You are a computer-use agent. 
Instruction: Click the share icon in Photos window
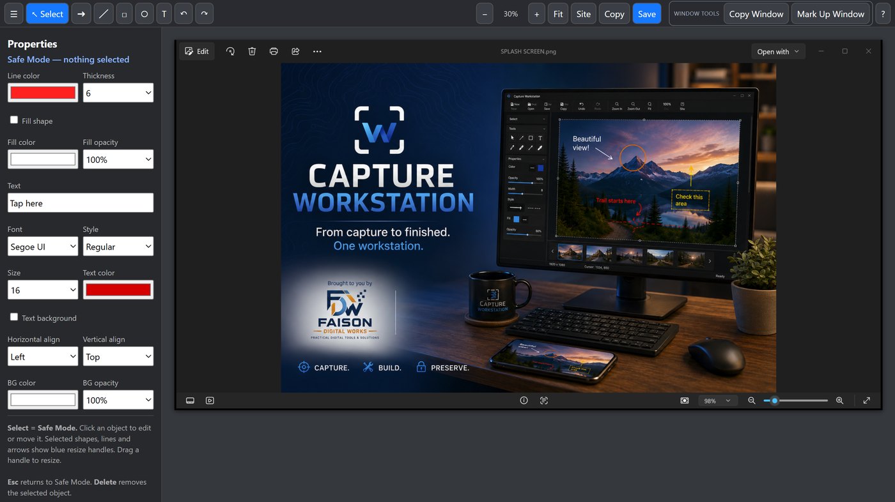coord(295,51)
